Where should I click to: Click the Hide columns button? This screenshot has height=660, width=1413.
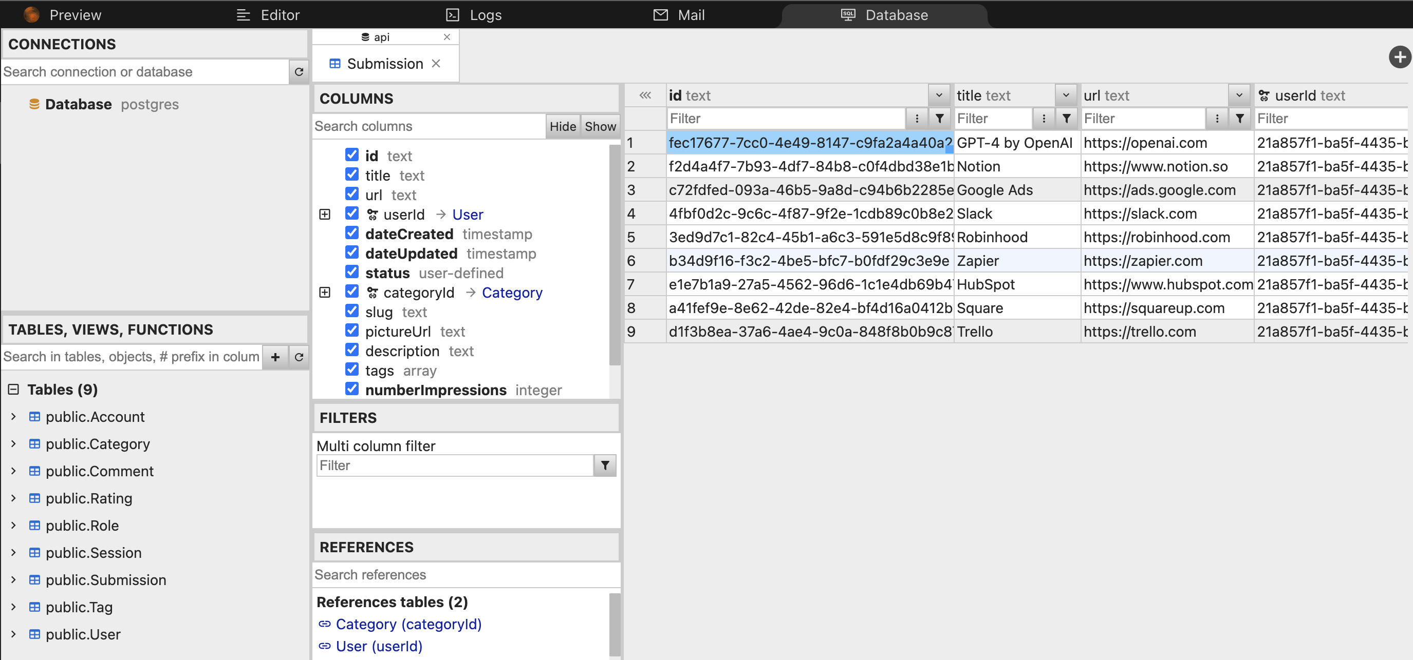pyautogui.click(x=563, y=126)
